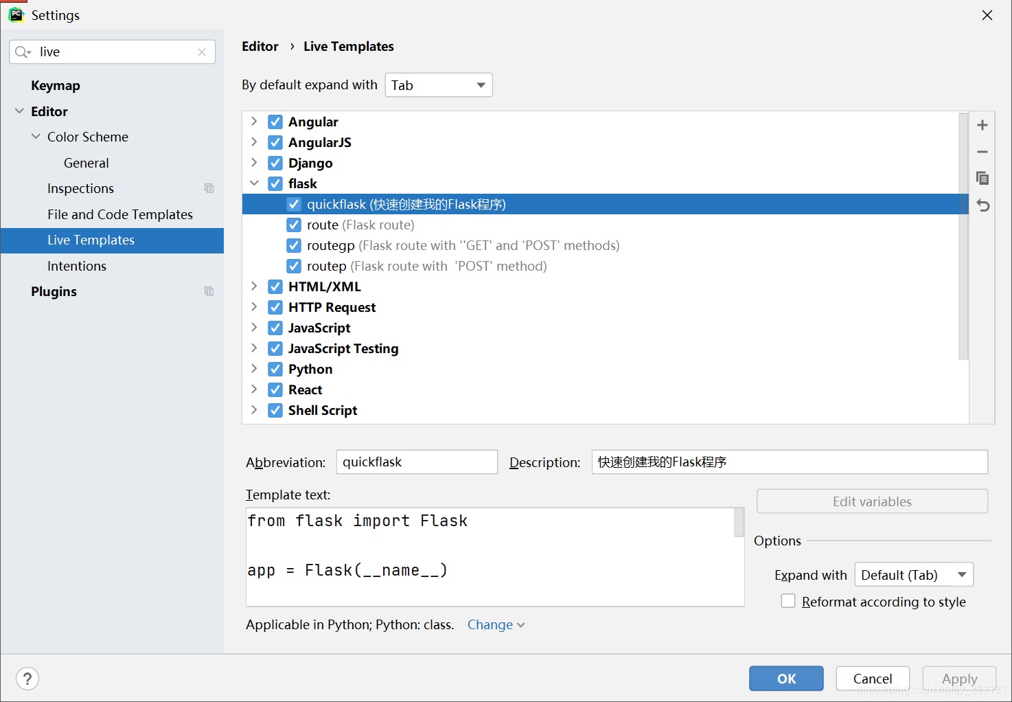Collapse the Editor section in sidebar
This screenshot has height=702, width=1012.
19,111
